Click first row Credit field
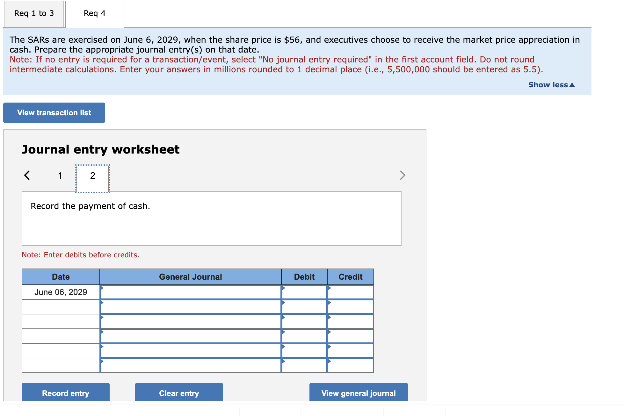This screenshot has width=624, height=416. pyautogui.click(x=350, y=292)
